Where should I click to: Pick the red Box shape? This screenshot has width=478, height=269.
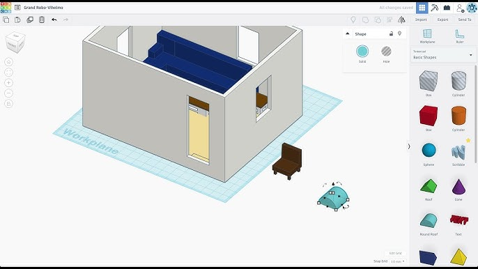coord(429,116)
